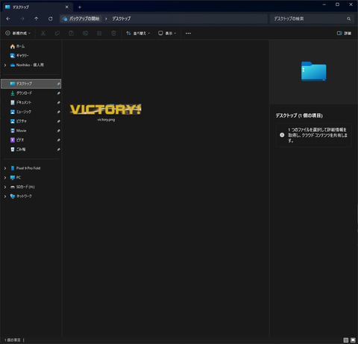Click the Copy icon in toolbar
Viewport: 358px width, 344px height.
(57, 34)
